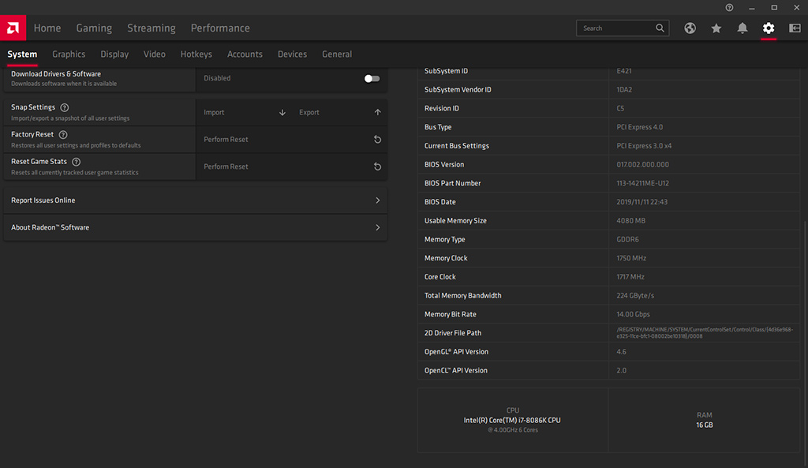Click into the Search field
Image resolution: width=808 pixels, height=468 pixels.
click(615, 28)
